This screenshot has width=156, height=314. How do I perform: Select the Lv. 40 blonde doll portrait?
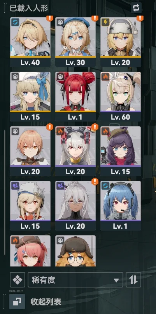tap(30, 42)
